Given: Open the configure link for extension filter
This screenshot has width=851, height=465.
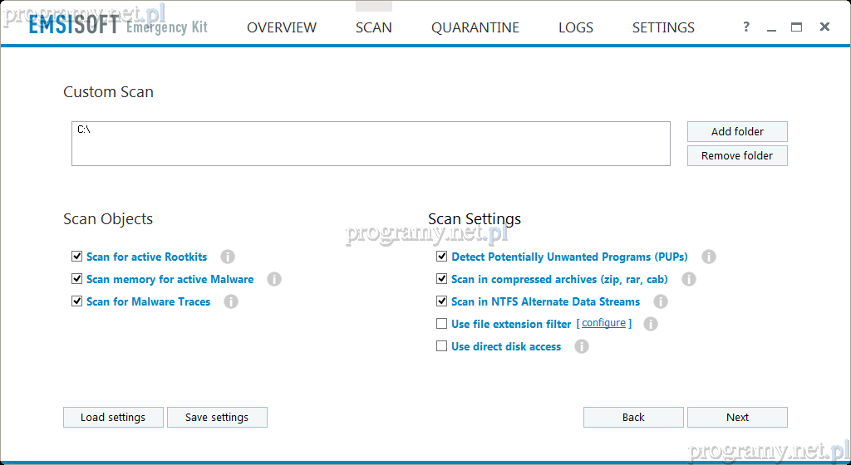Looking at the screenshot, I should click(603, 323).
